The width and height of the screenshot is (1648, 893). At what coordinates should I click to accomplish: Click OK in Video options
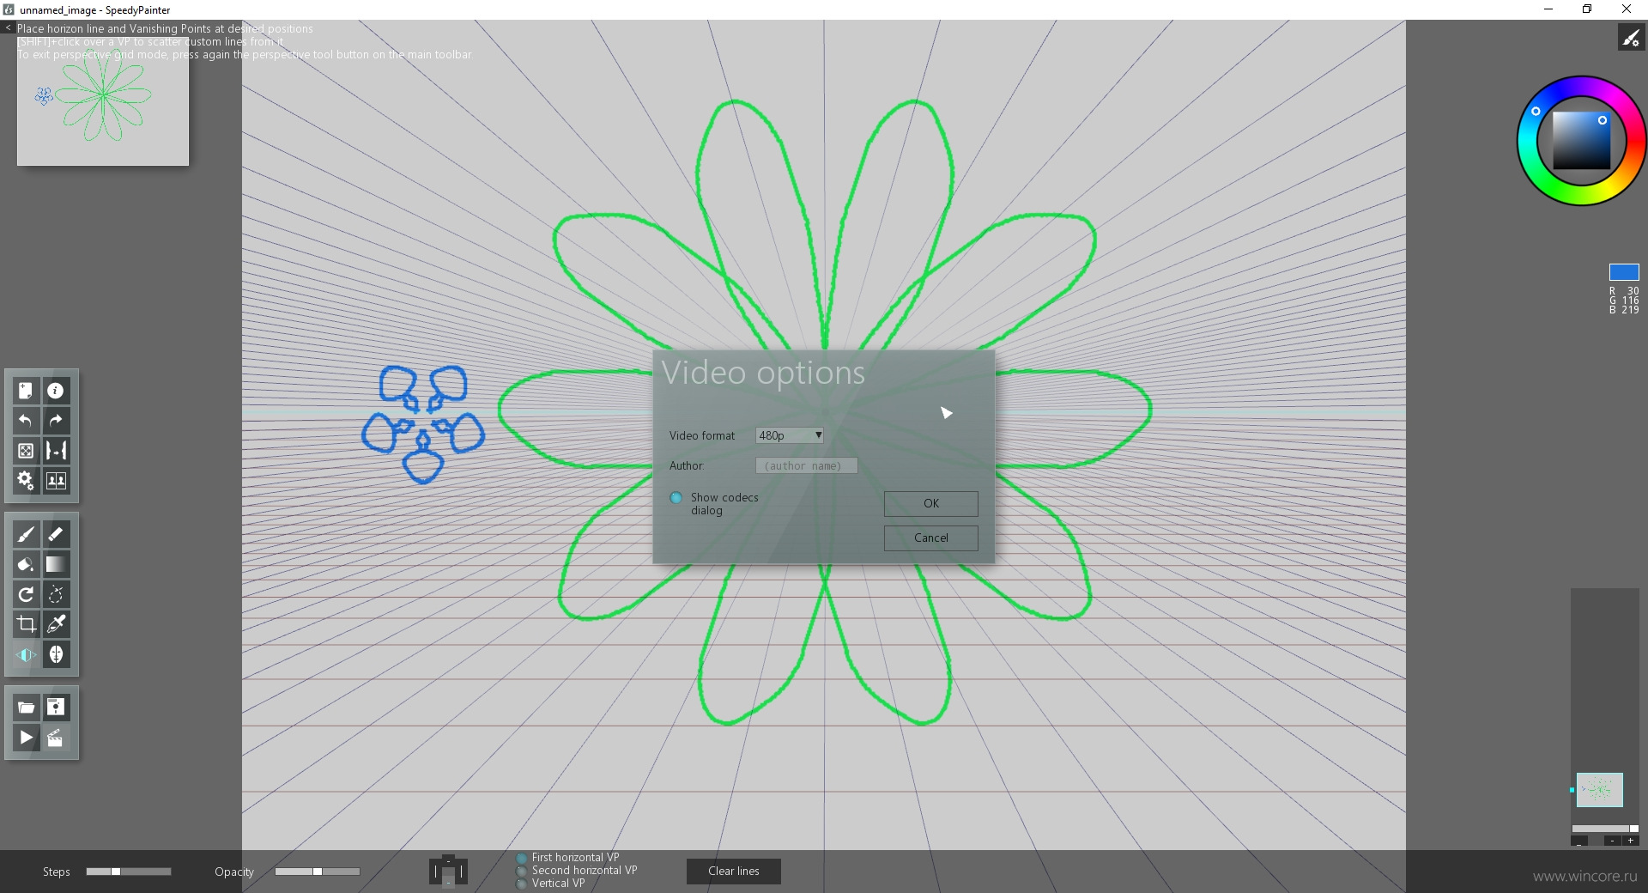click(x=931, y=503)
